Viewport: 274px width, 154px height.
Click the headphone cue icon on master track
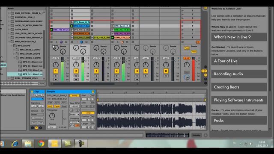pyautogui.click(x=187, y=77)
